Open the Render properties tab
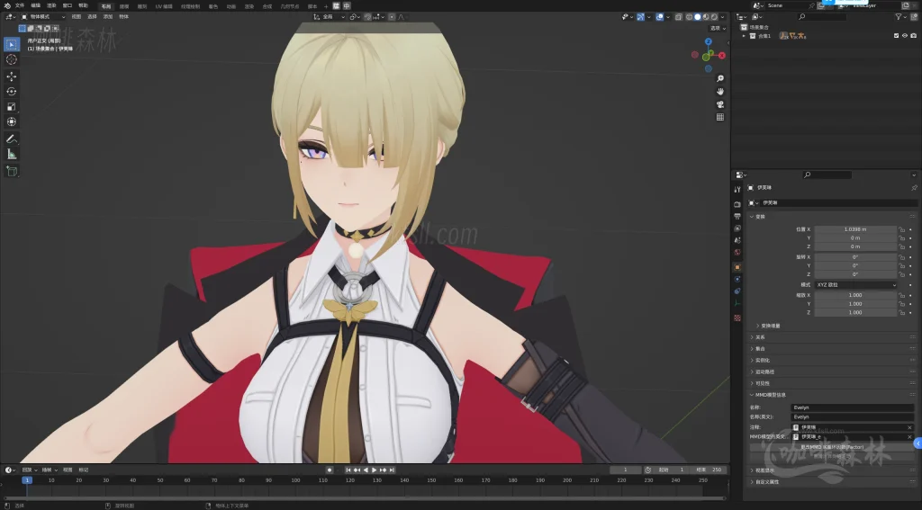 coord(737,204)
